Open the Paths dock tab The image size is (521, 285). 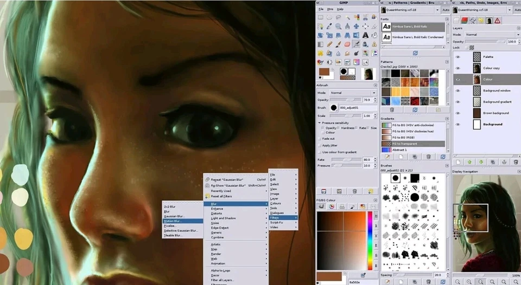(473, 21)
